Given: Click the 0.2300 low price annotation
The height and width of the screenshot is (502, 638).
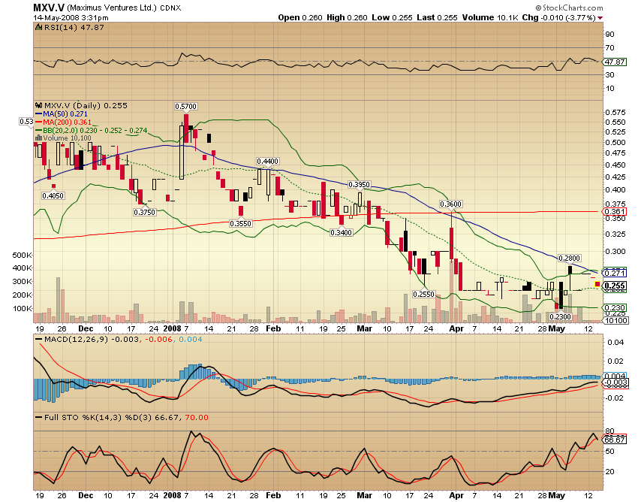Looking at the screenshot, I should 560,316.
